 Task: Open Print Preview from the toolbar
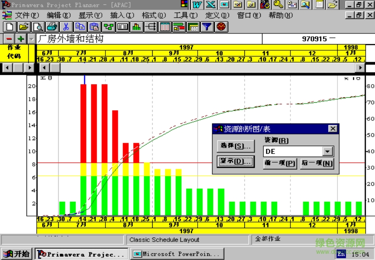(x=38, y=26)
